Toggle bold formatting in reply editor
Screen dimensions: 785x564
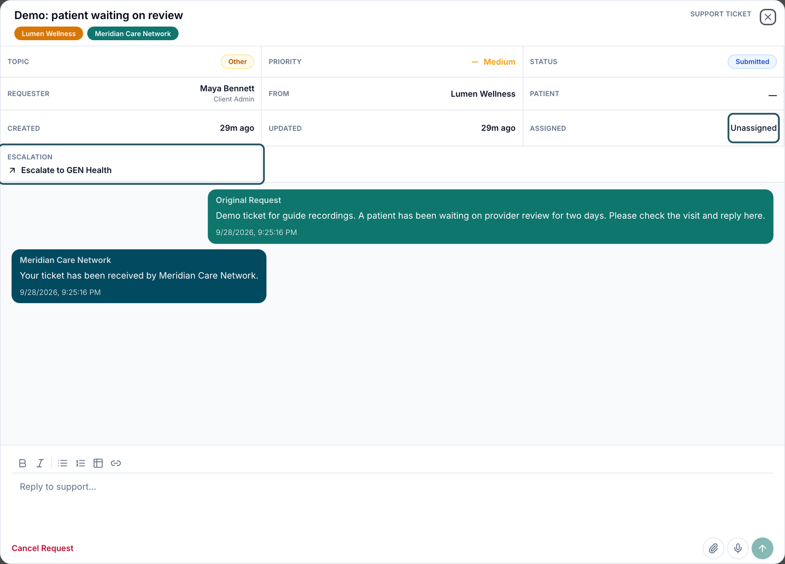click(x=23, y=463)
